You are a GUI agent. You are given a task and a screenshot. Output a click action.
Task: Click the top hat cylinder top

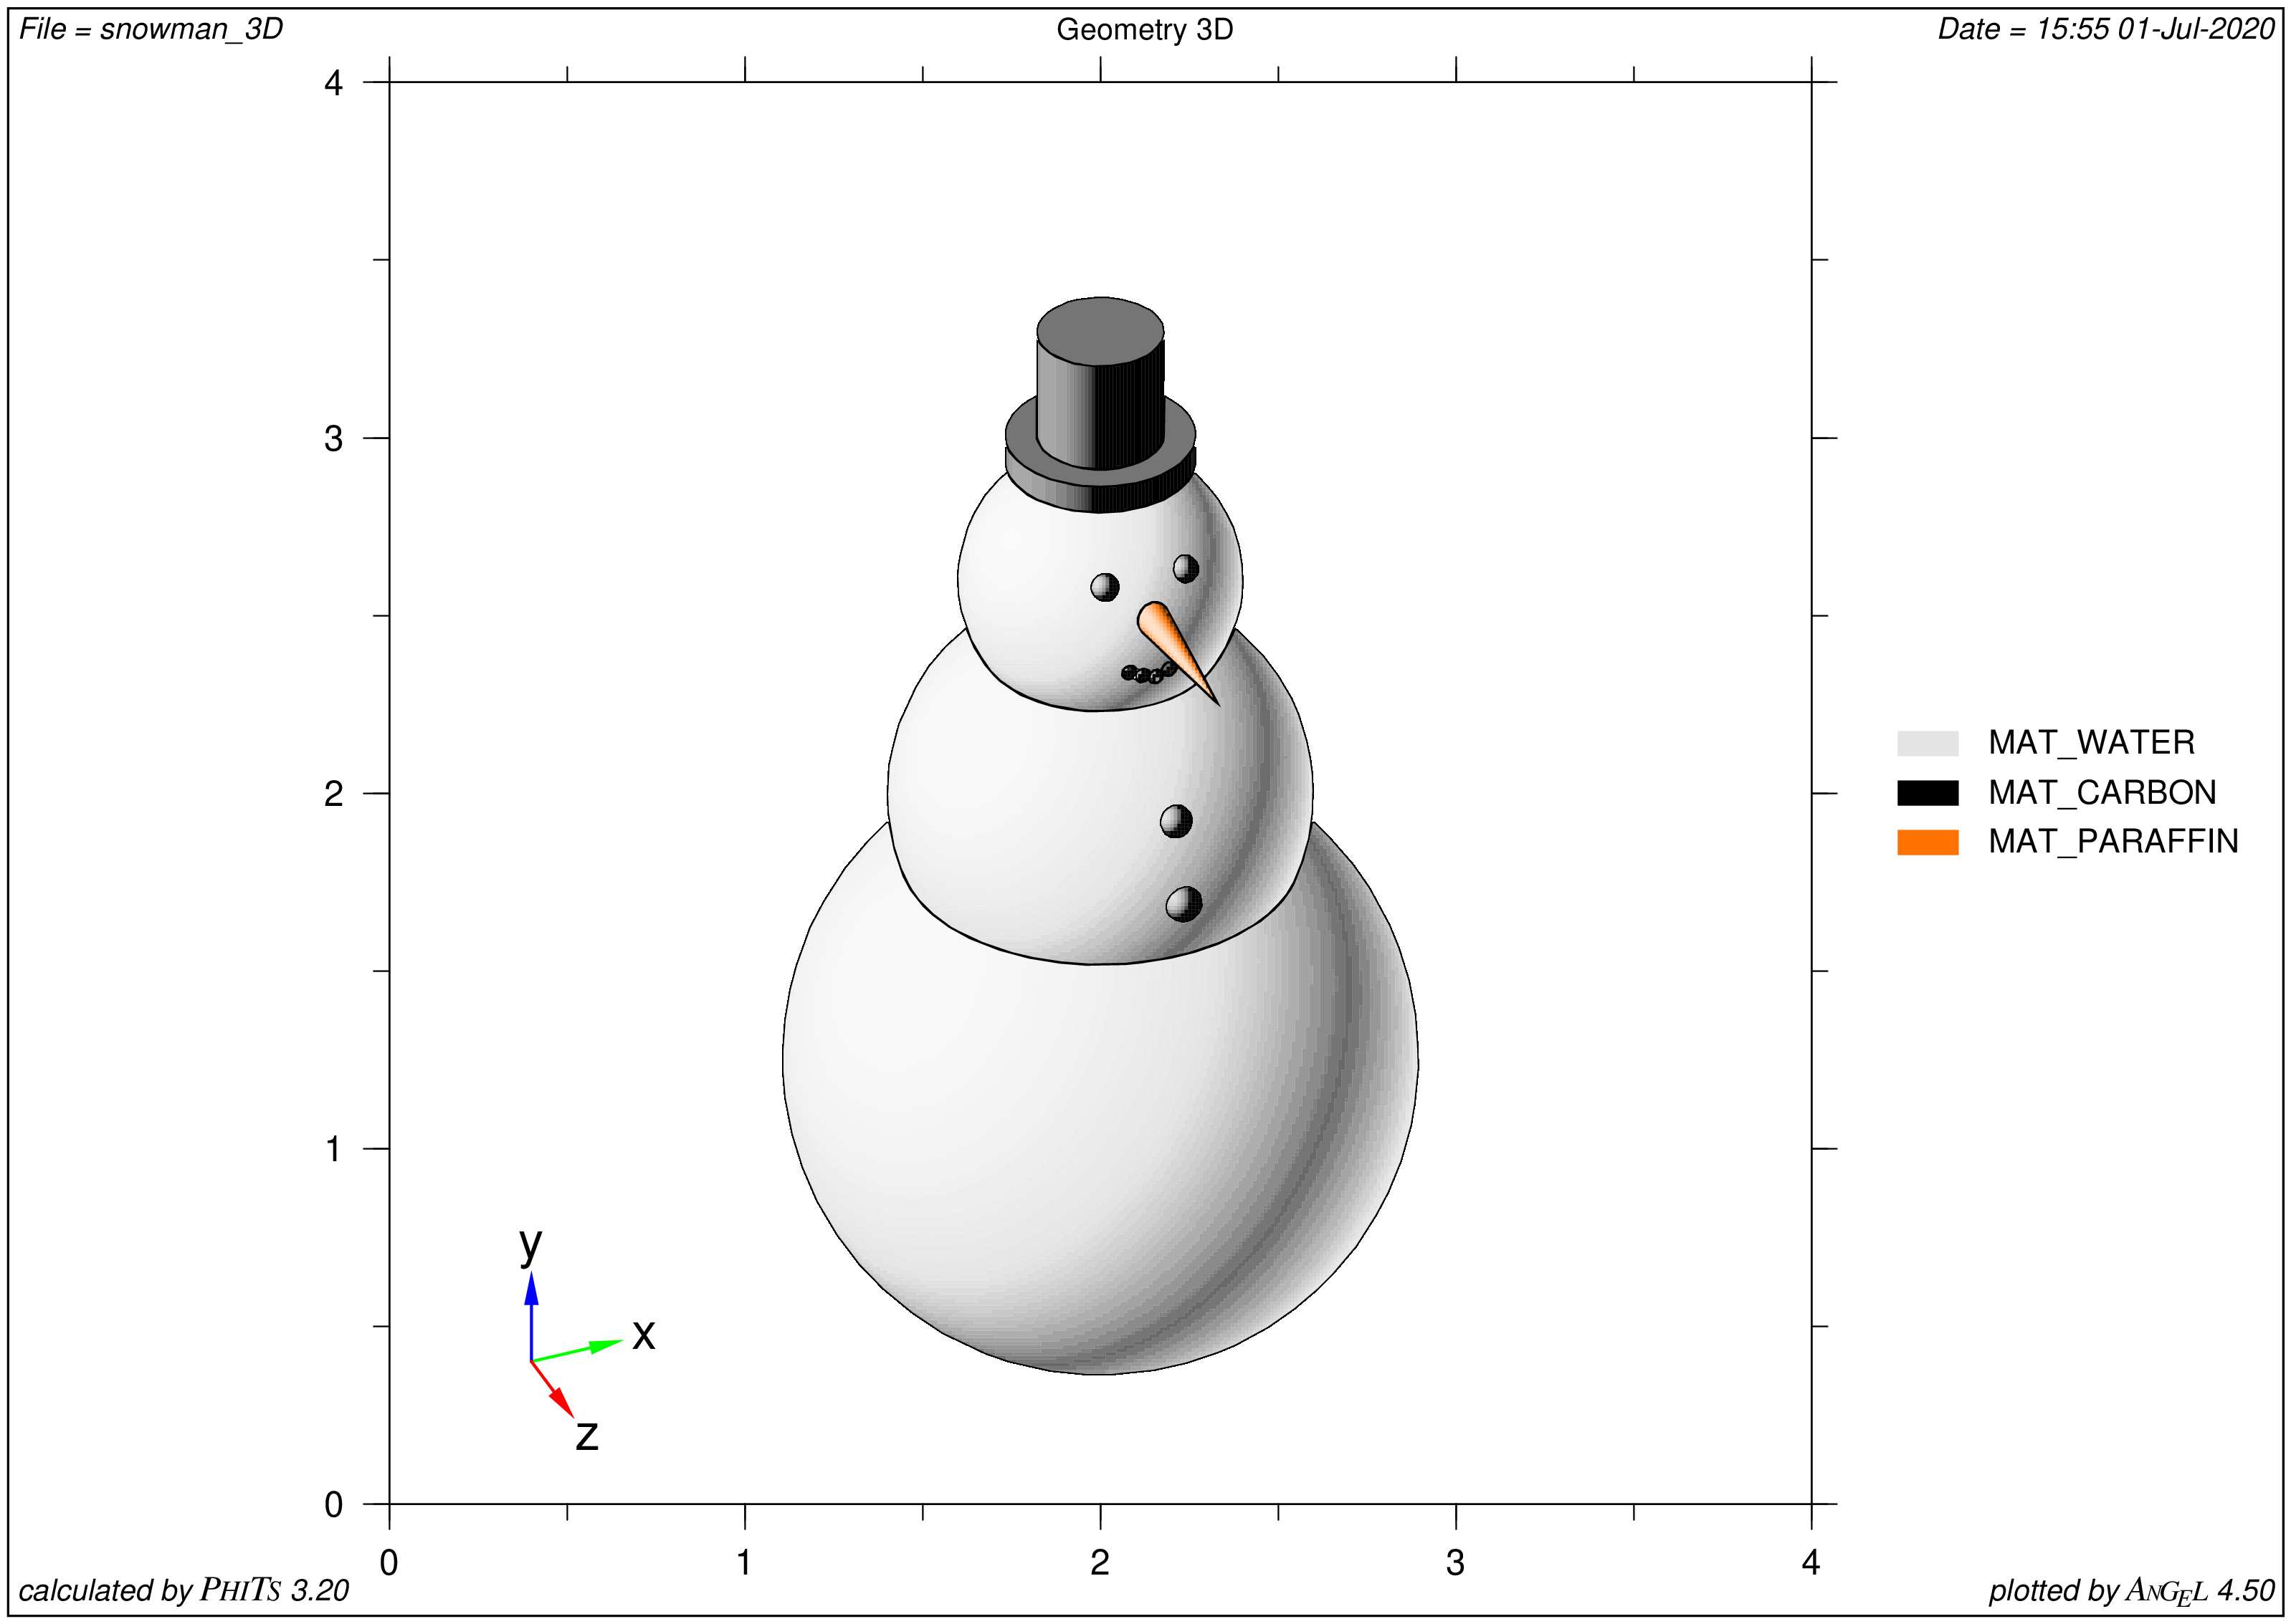[x=1100, y=330]
